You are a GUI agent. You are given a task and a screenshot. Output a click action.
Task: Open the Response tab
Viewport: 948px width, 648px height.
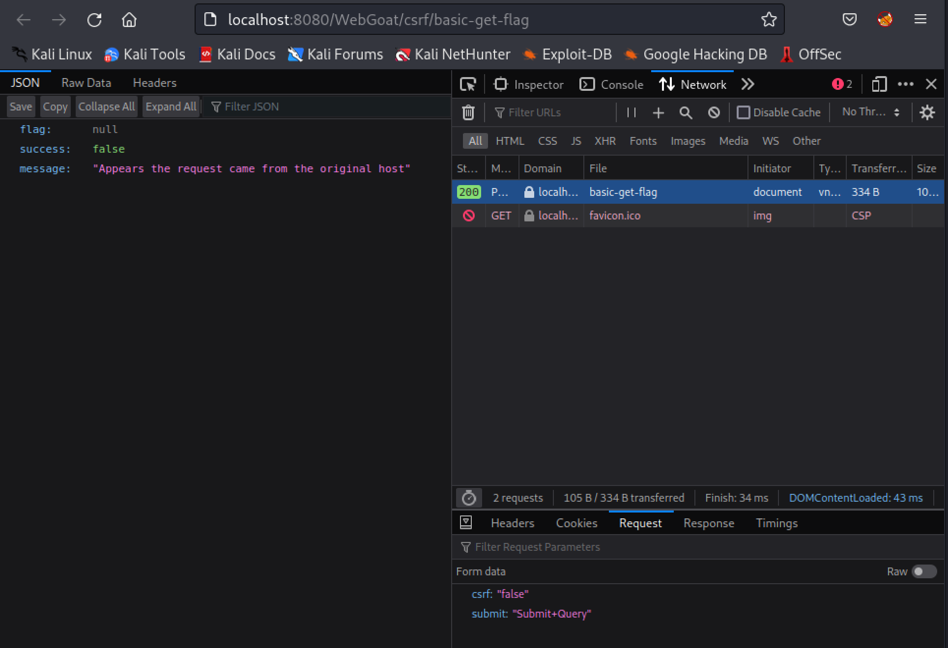[708, 523]
